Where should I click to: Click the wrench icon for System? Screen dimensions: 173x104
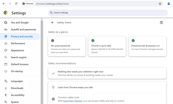coord(6,102)
